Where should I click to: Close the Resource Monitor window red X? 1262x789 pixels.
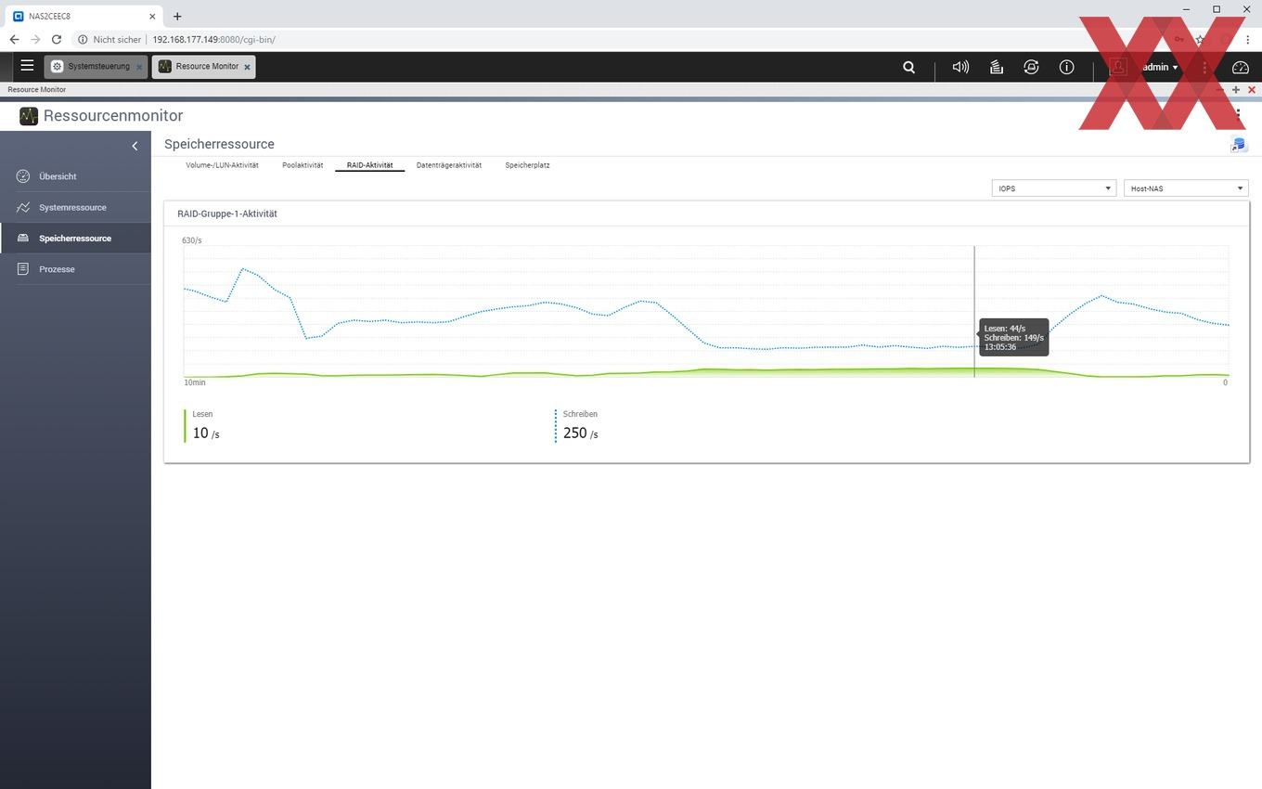(x=1252, y=90)
